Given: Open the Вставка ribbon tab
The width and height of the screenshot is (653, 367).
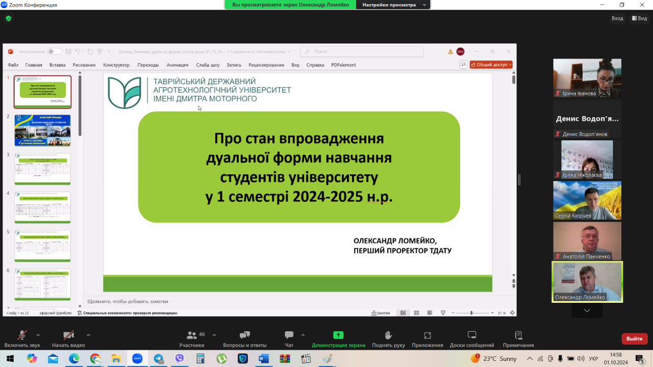Looking at the screenshot, I should coord(58,65).
